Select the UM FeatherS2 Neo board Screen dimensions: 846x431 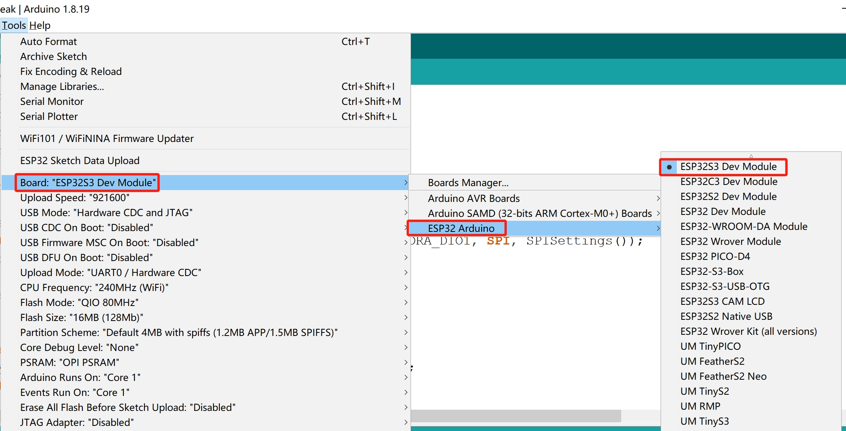[x=751, y=377]
